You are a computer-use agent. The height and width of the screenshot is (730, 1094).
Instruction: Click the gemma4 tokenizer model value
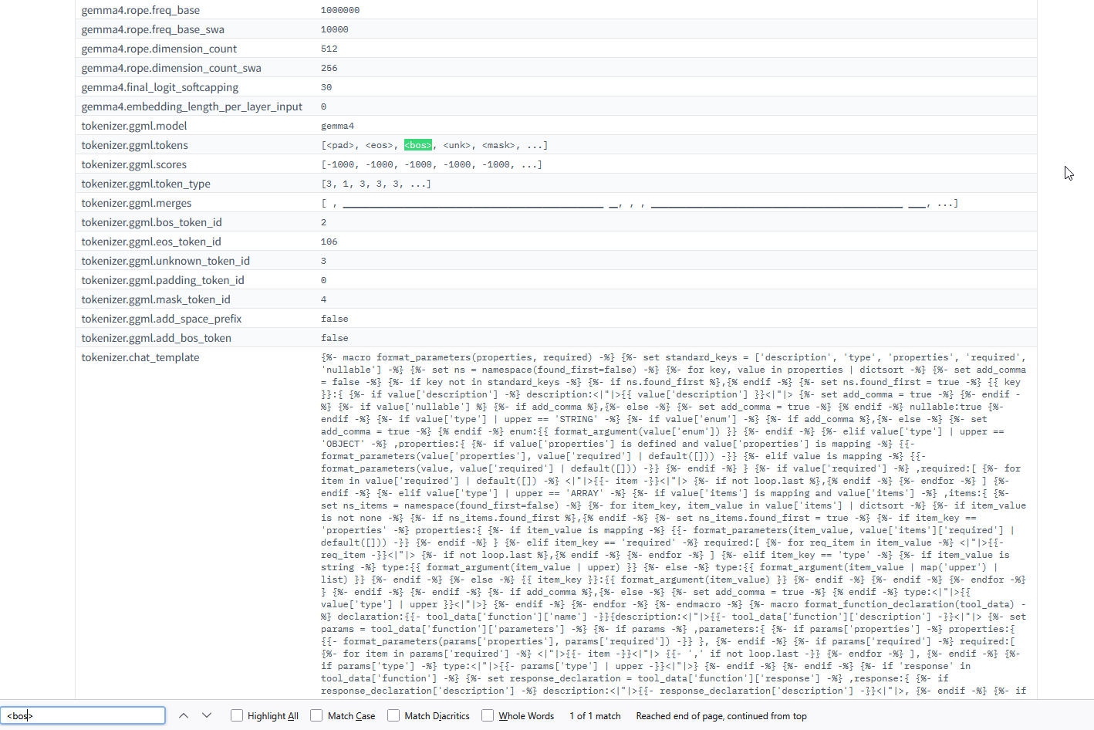point(338,126)
